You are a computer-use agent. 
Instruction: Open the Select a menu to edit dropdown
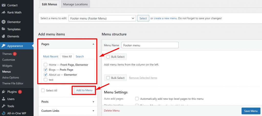click(x=102, y=18)
